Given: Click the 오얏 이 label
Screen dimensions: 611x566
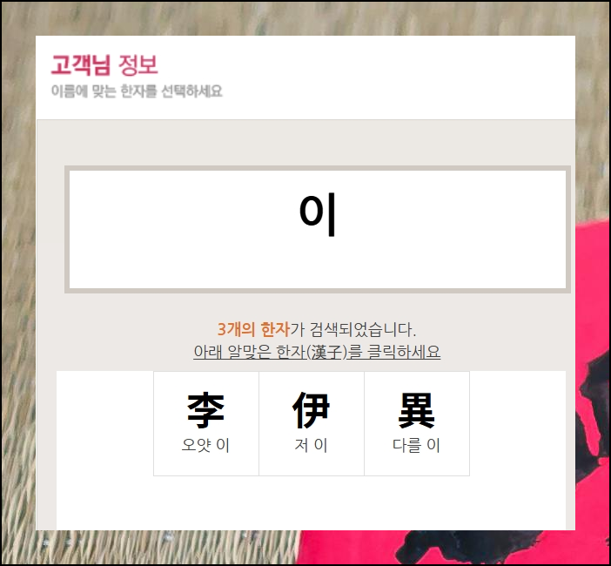Looking at the screenshot, I should [205, 445].
